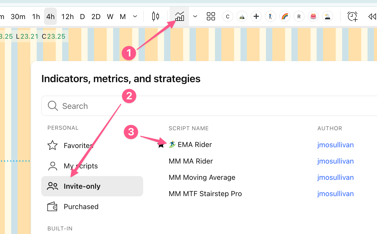Open the dropdown arrow beside the Indicators icon
This screenshot has height=234, width=377.
(195, 17)
